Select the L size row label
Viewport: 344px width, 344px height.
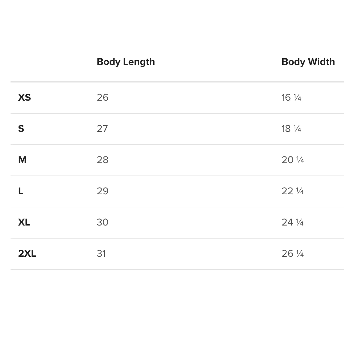(x=21, y=191)
